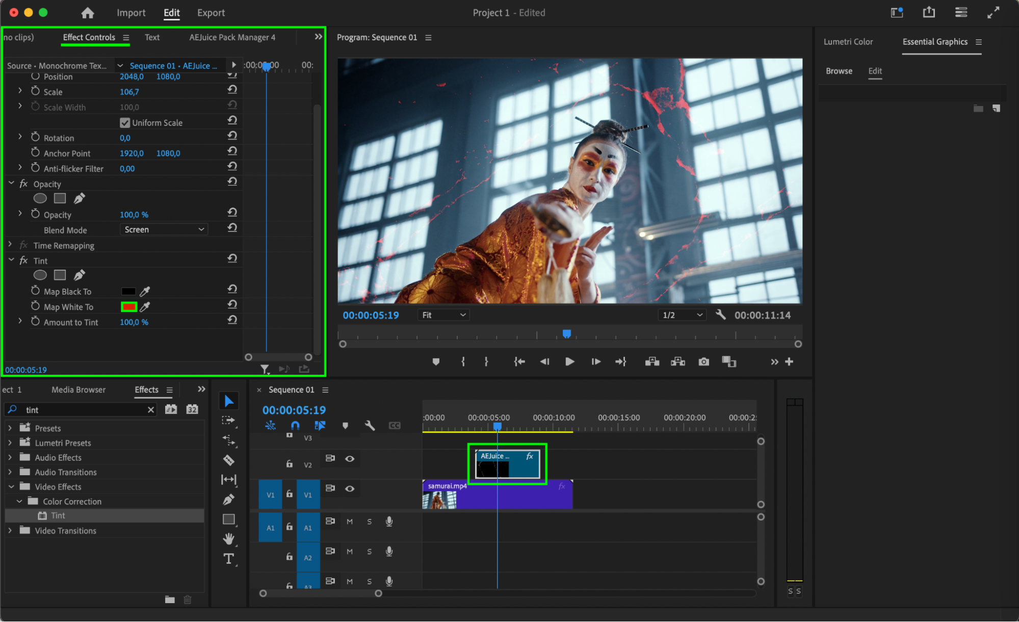The height and width of the screenshot is (622, 1019).
Task: Mute the A1 audio track
Action: click(x=350, y=522)
